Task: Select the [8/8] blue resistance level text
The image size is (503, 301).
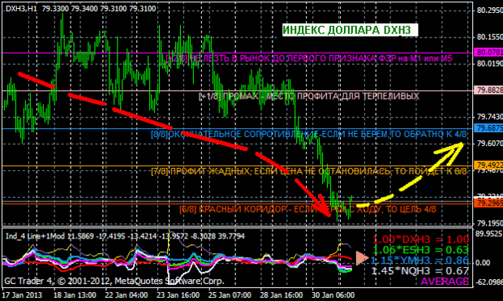Action: pos(308,134)
